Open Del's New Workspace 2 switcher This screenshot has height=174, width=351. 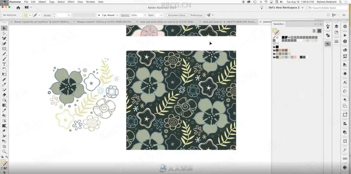tap(286, 8)
